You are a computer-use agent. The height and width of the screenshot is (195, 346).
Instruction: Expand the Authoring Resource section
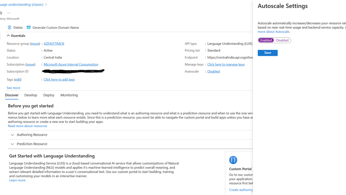coord(12,135)
